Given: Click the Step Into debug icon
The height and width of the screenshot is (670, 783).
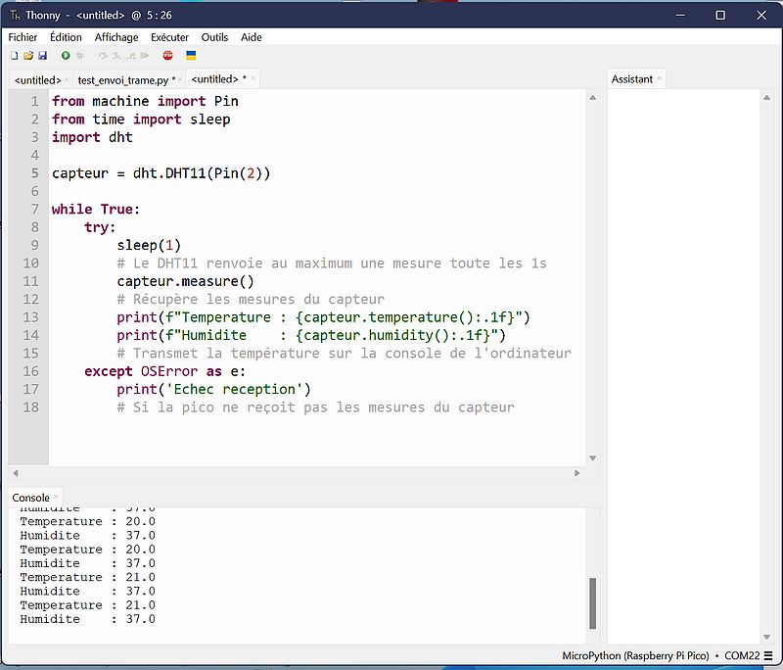Looking at the screenshot, I should tap(116, 56).
